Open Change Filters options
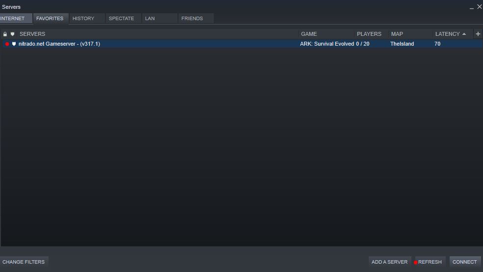Image resolution: width=483 pixels, height=272 pixels. tap(24, 262)
